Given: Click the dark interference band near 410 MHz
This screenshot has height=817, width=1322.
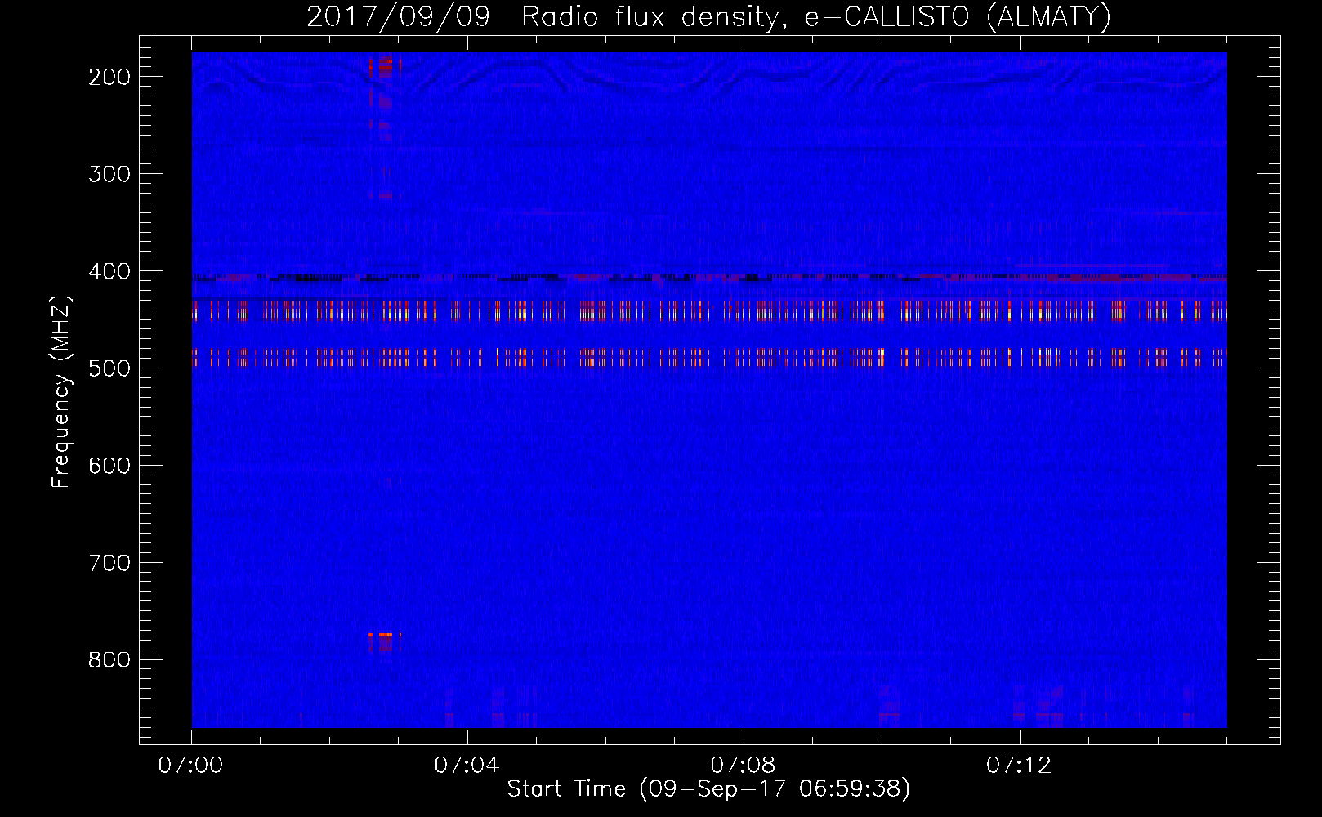Looking at the screenshot, I should pos(709,278).
